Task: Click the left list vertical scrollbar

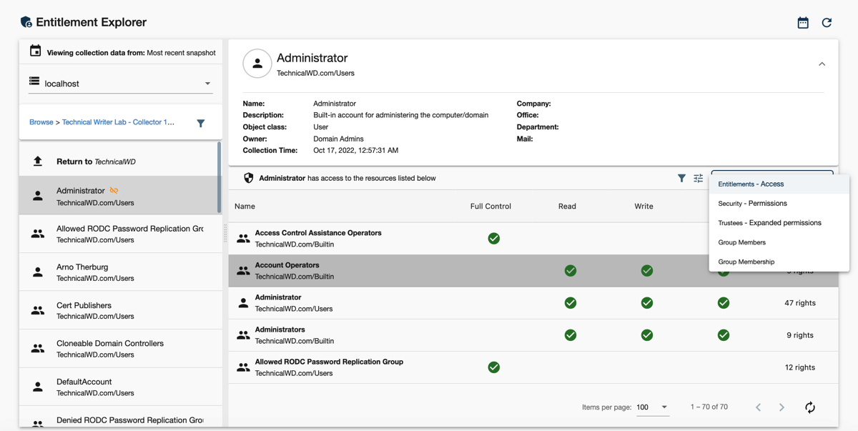Action: click(x=219, y=177)
